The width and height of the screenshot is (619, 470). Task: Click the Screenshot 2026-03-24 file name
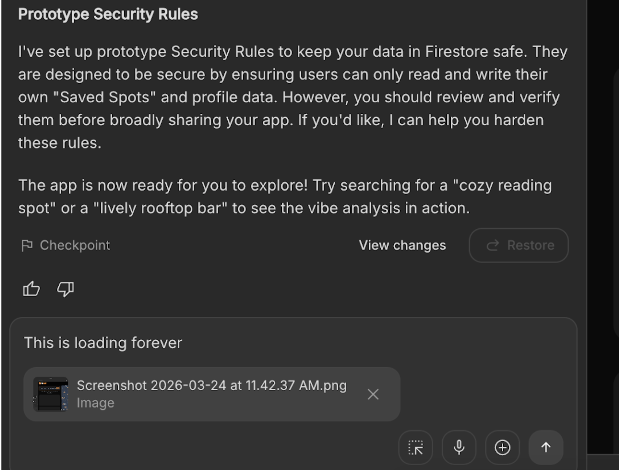tap(212, 385)
